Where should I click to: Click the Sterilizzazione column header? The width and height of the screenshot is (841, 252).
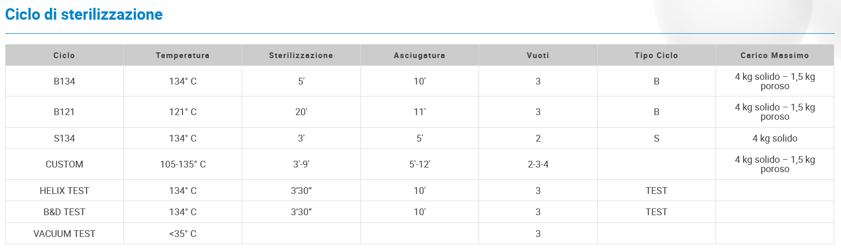click(x=301, y=55)
